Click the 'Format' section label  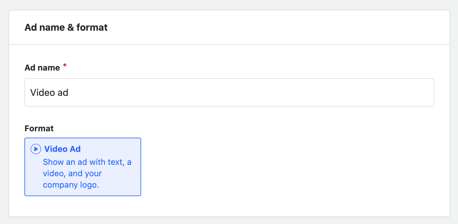[x=39, y=128]
